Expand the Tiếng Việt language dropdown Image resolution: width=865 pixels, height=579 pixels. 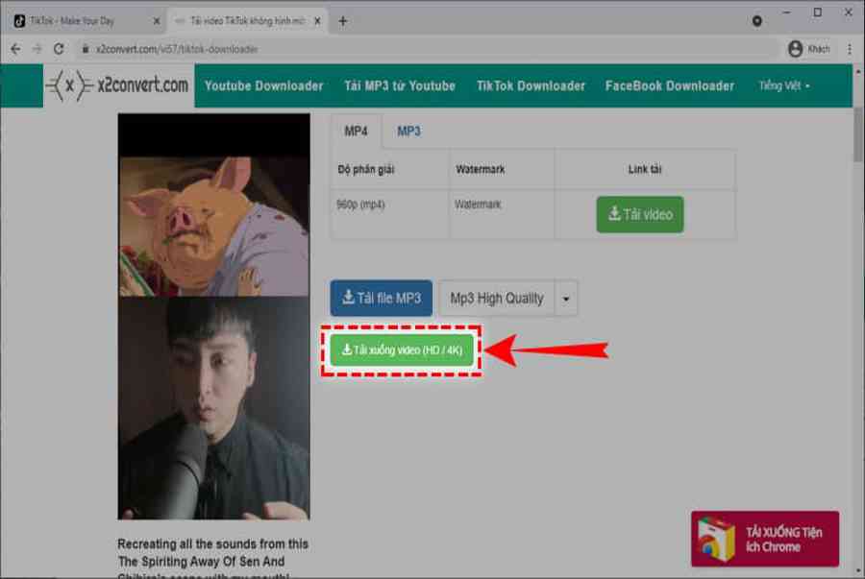pyautogui.click(x=783, y=85)
